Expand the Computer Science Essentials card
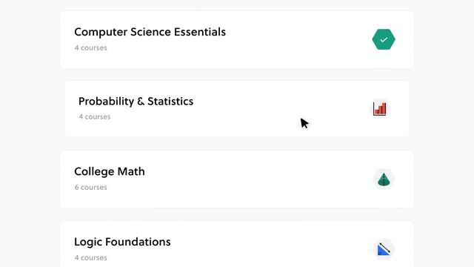 237,39
